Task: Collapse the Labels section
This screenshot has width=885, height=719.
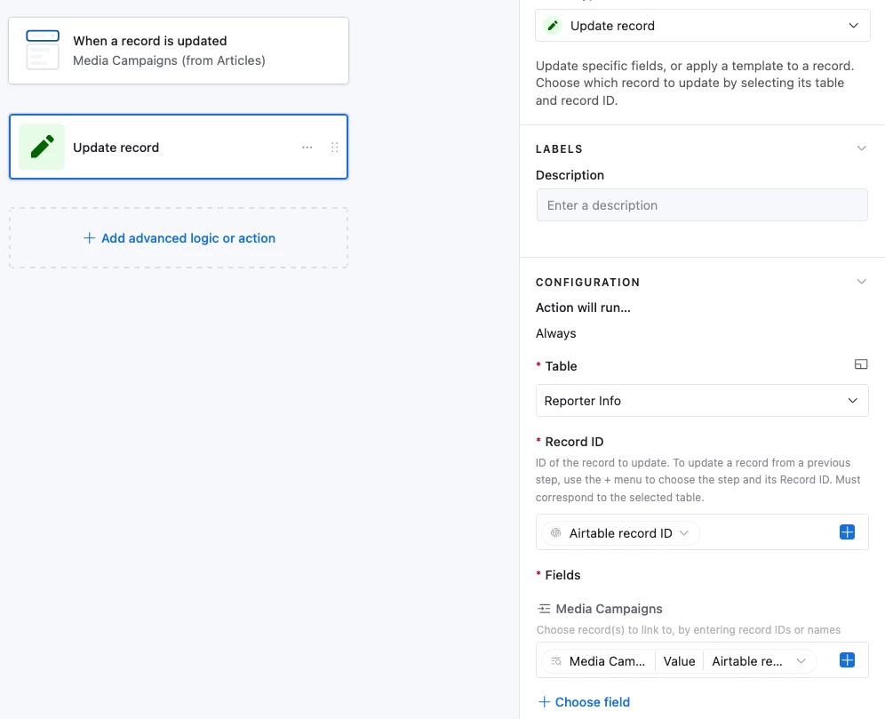Action: point(860,148)
